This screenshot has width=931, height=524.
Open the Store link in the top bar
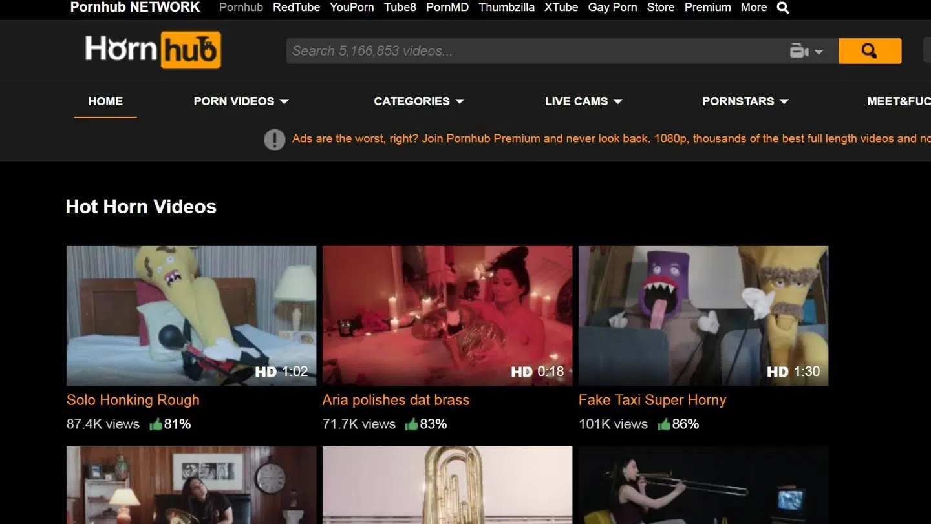(x=660, y=8)
